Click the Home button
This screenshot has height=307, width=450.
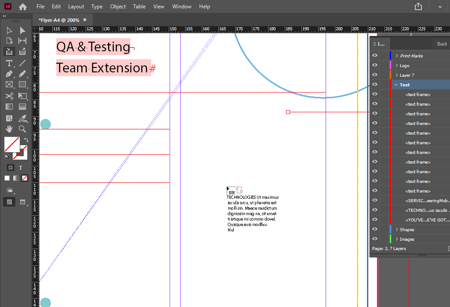23,7
